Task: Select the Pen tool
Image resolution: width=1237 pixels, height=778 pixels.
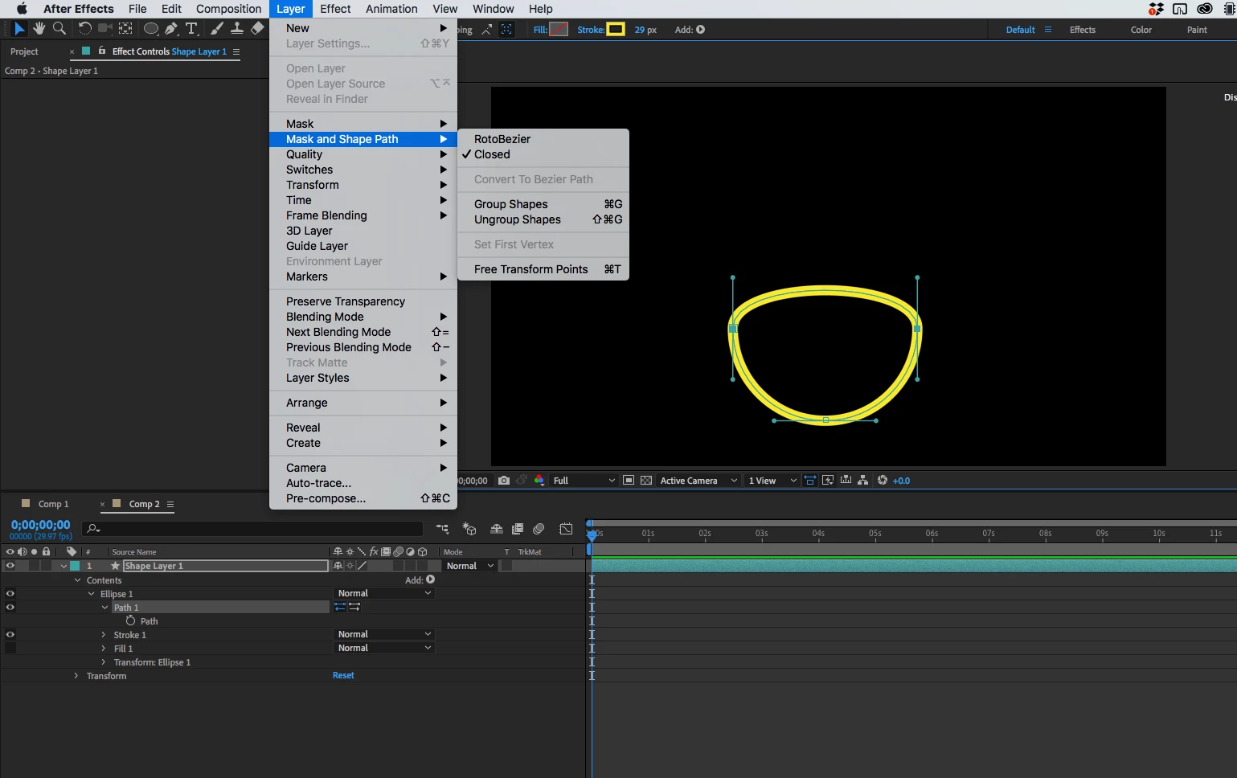Action: pos(171,29)
